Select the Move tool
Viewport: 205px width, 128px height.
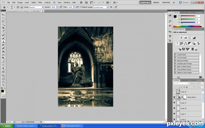(3, 15)
